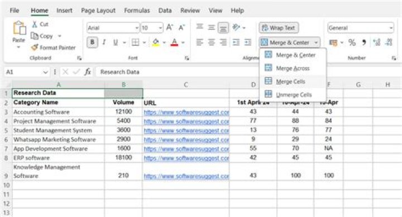Middle align cell contents
The image size is (402, 217).
211,27
